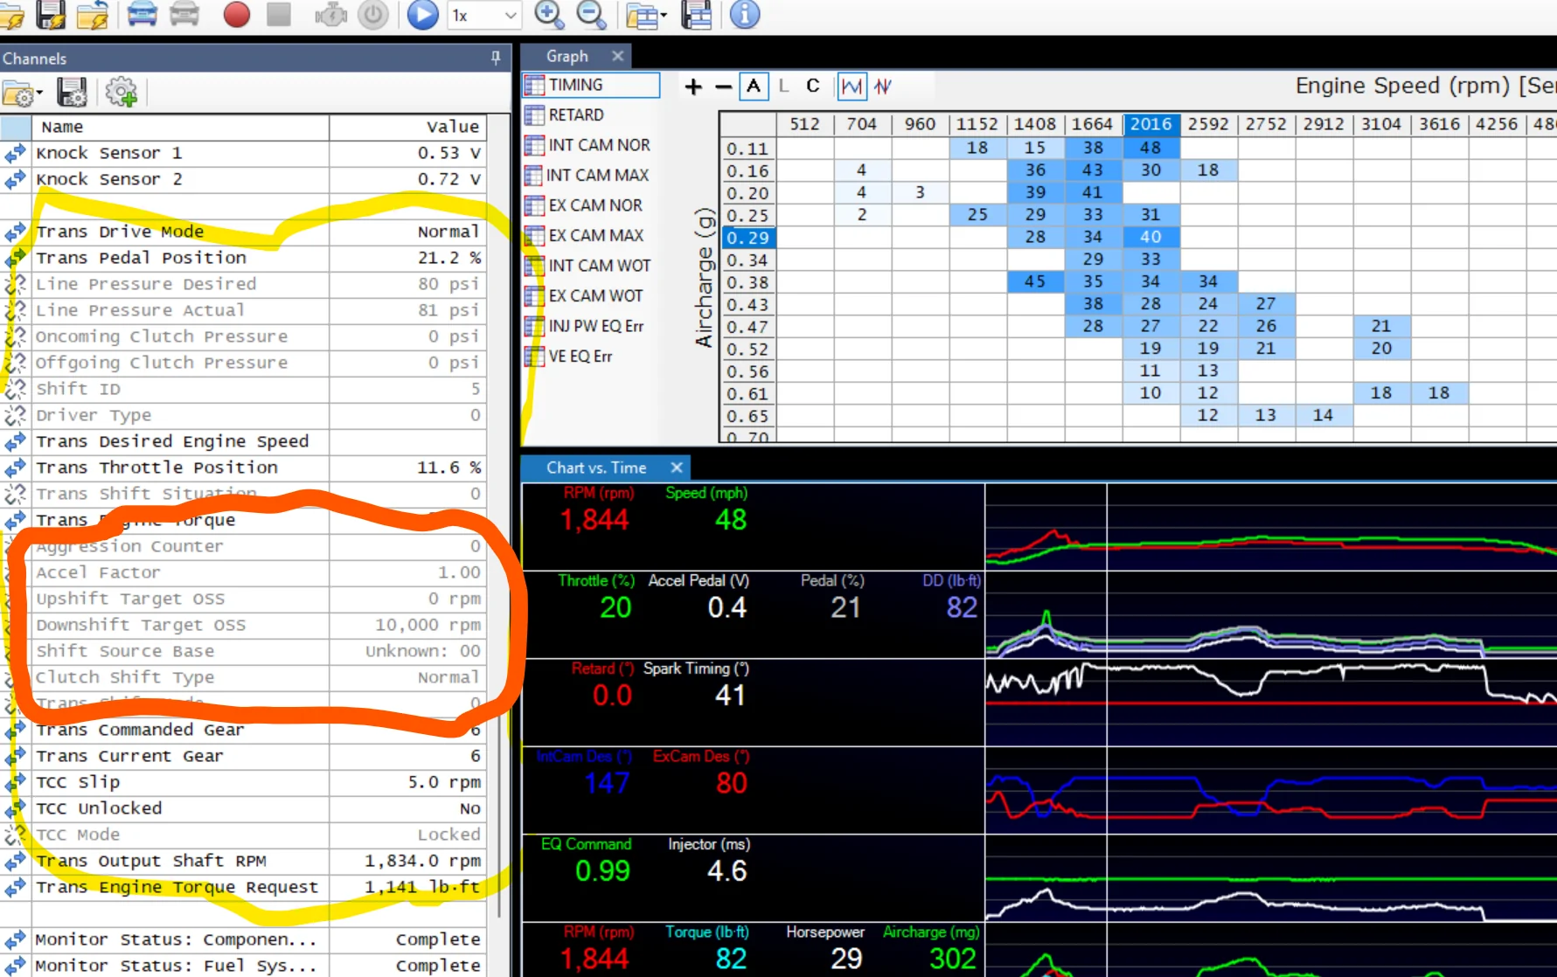Click the Speed (mph) gauge value 48
The height and width of the screenshot is (977, 1557).
tap(731, 520)
